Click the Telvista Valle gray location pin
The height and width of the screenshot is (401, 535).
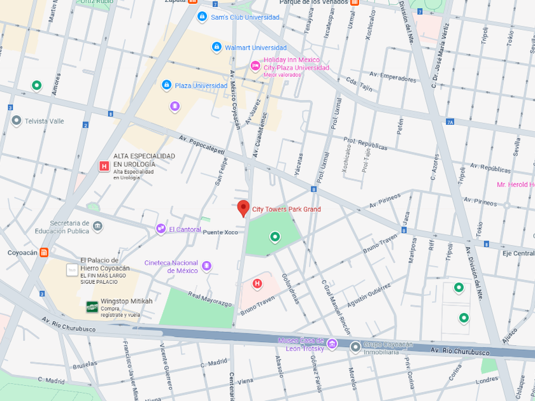pos(17,121)
